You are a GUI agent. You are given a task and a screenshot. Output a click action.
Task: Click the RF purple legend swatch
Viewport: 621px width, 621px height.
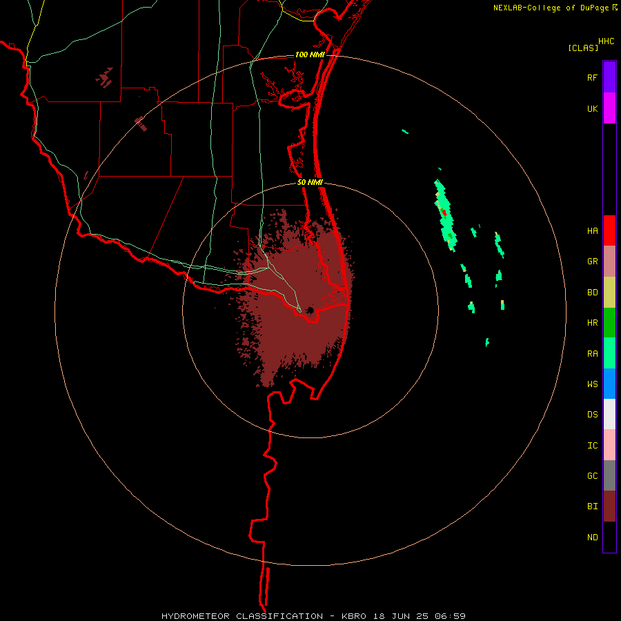point(609,77)
